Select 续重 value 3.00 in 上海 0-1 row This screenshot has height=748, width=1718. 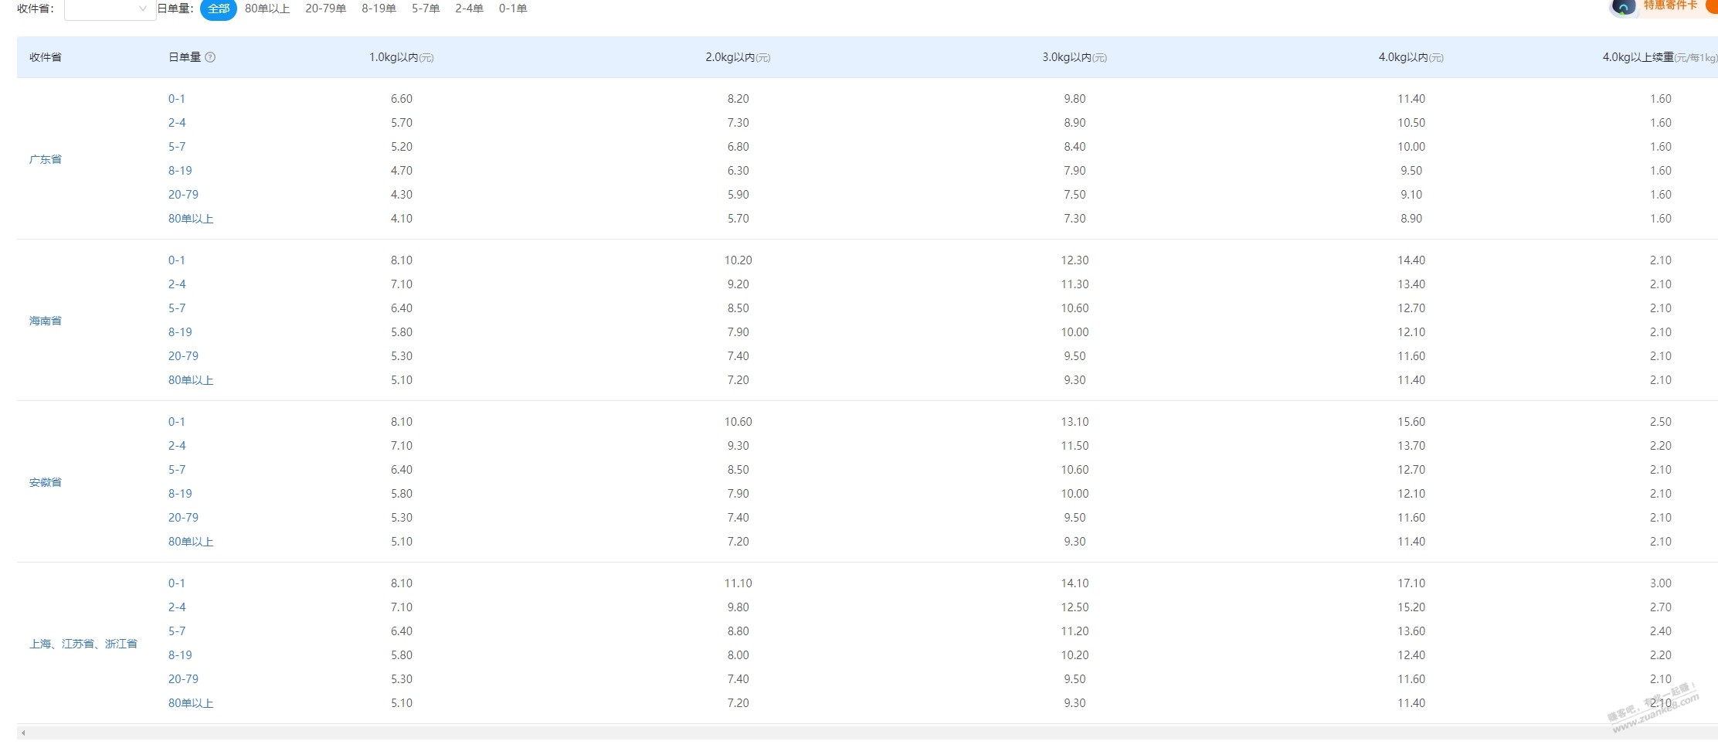point(1661,583)
